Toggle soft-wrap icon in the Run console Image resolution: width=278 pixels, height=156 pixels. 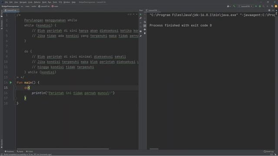145,22
